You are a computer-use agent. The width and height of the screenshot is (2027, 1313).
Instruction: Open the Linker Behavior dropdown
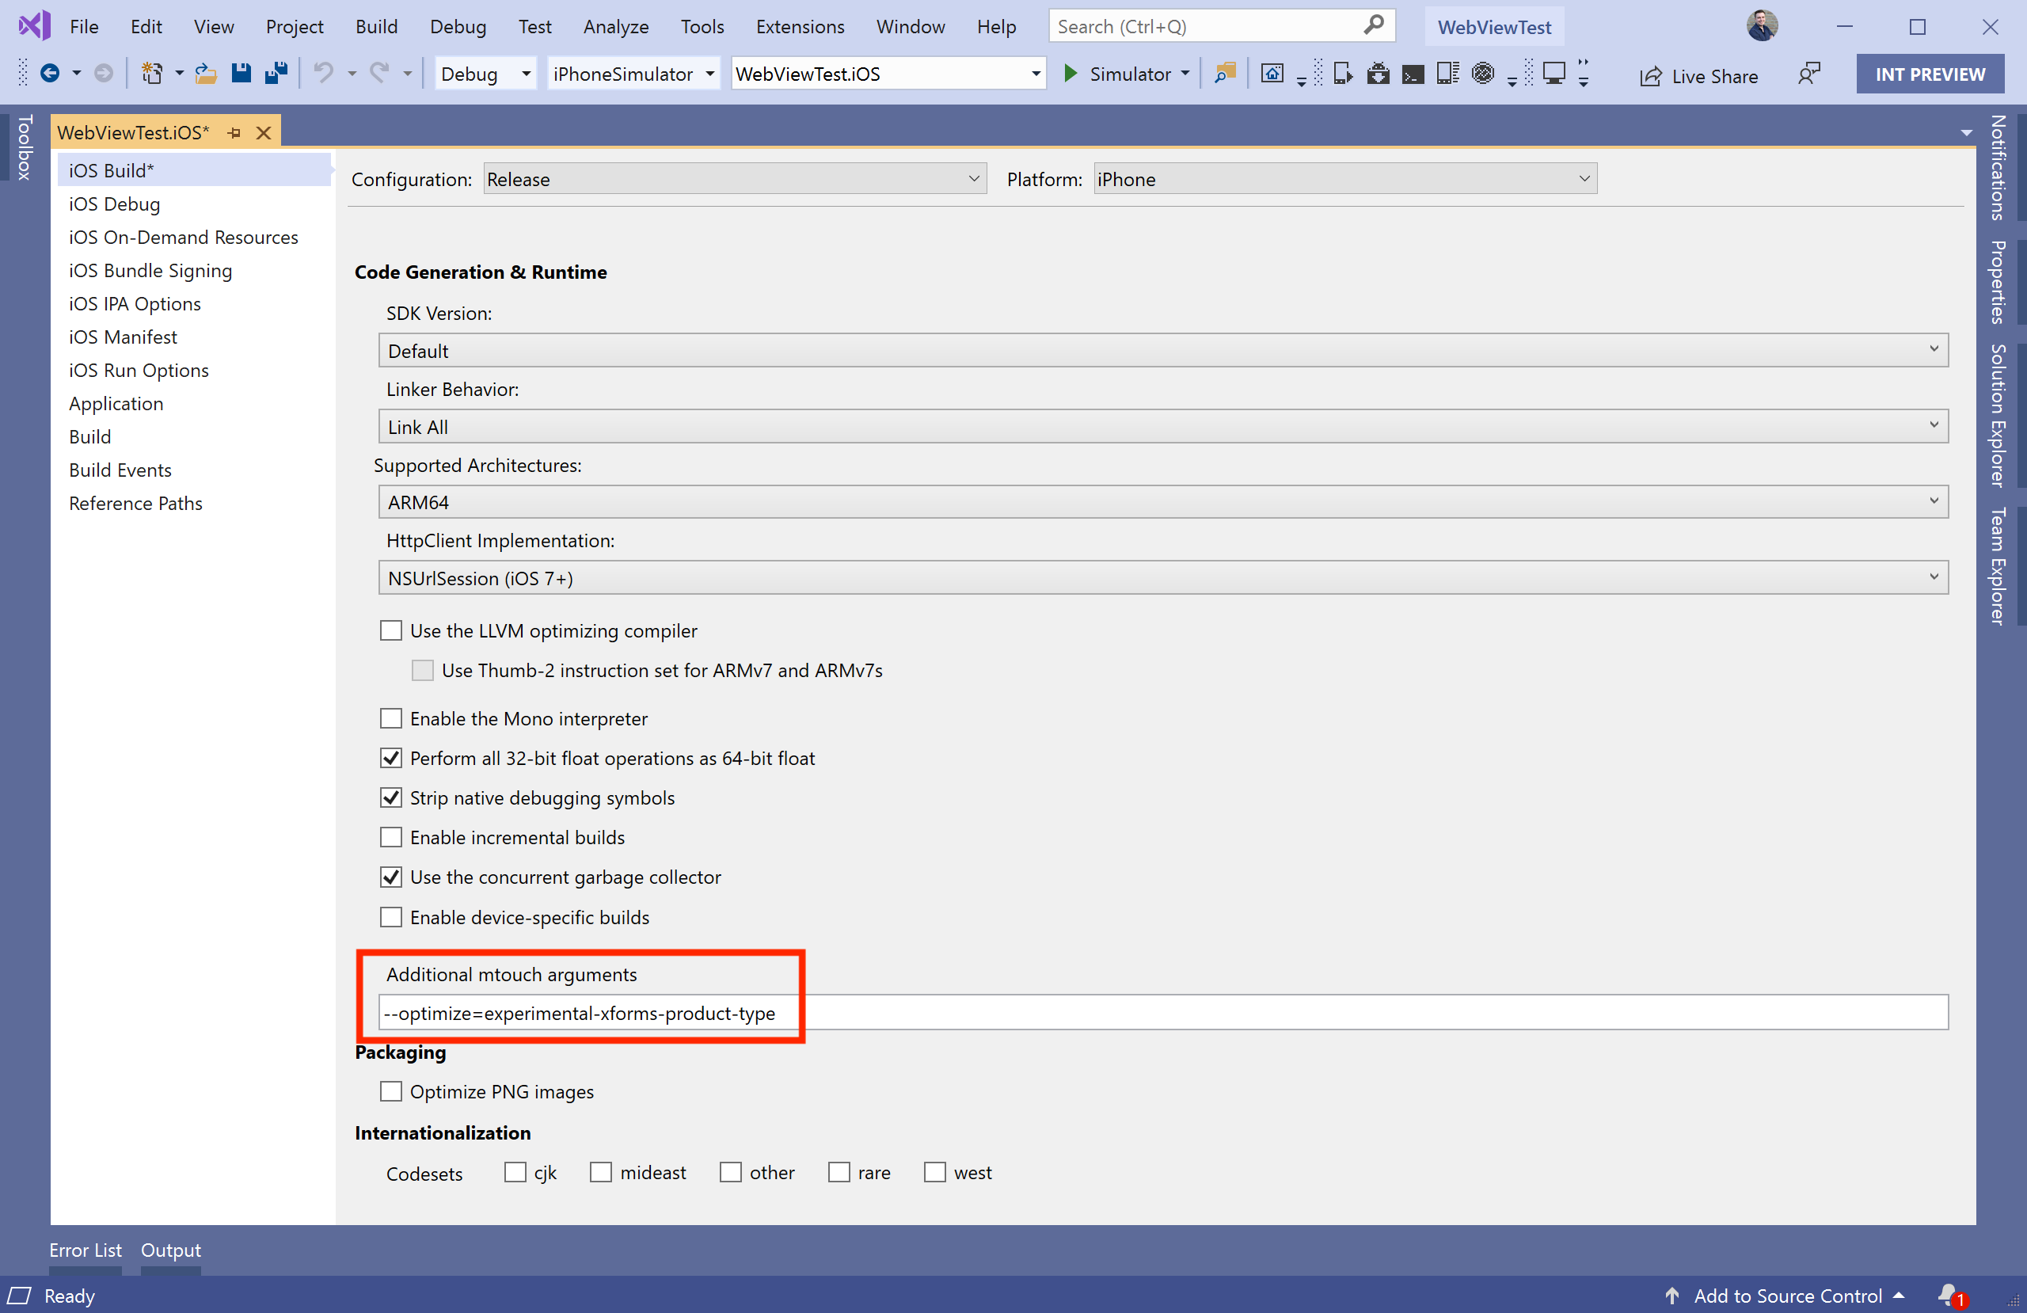1162,426
